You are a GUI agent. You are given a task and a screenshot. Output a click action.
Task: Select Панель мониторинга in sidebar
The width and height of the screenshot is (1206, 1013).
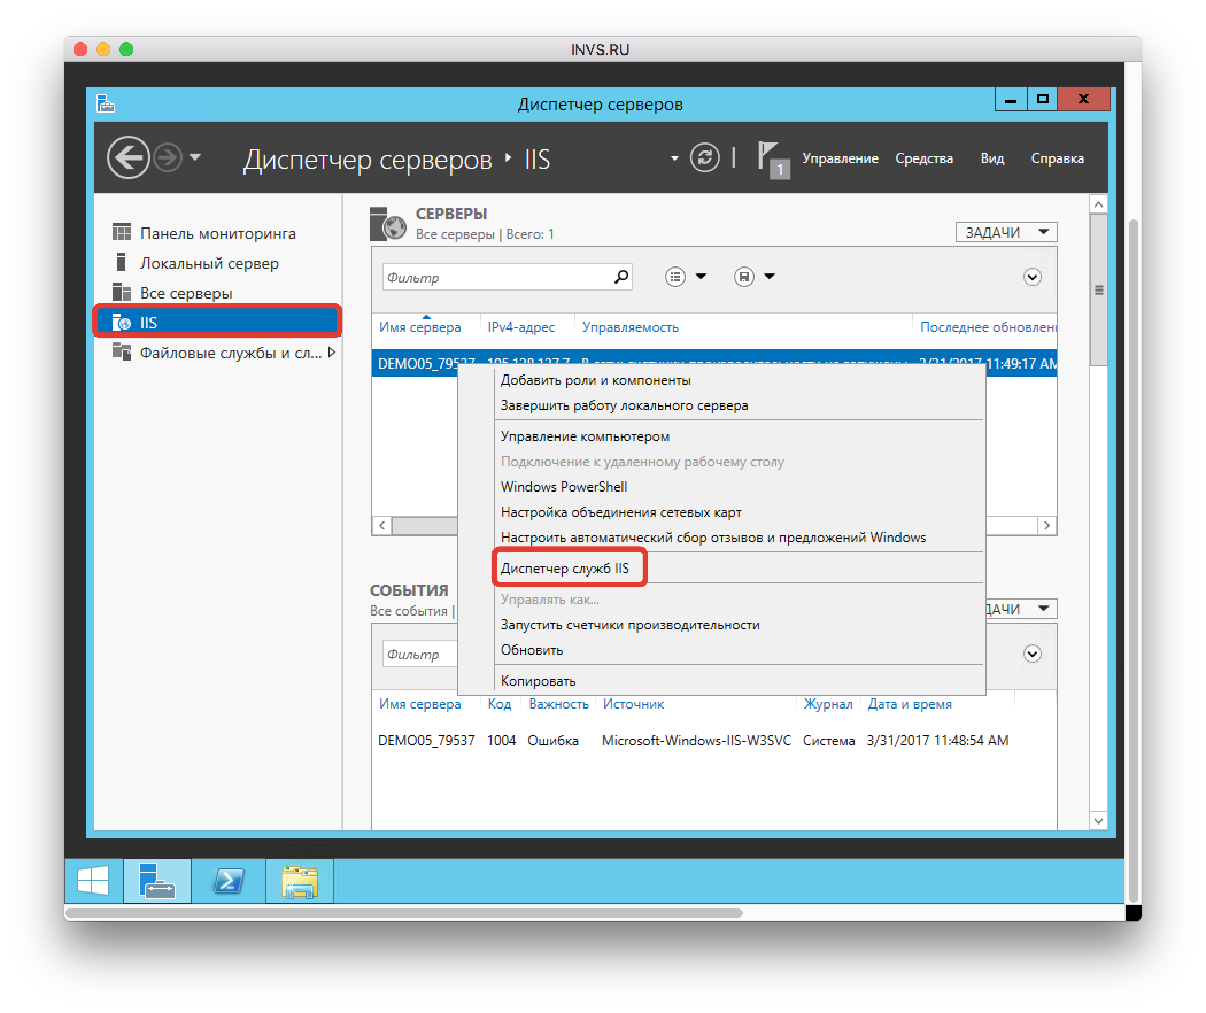218,233
